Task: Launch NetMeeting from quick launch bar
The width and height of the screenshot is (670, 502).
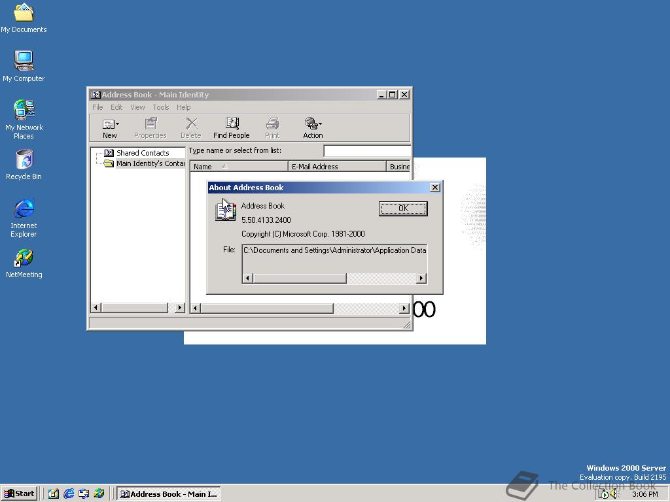Action: (x=99, y=494)
